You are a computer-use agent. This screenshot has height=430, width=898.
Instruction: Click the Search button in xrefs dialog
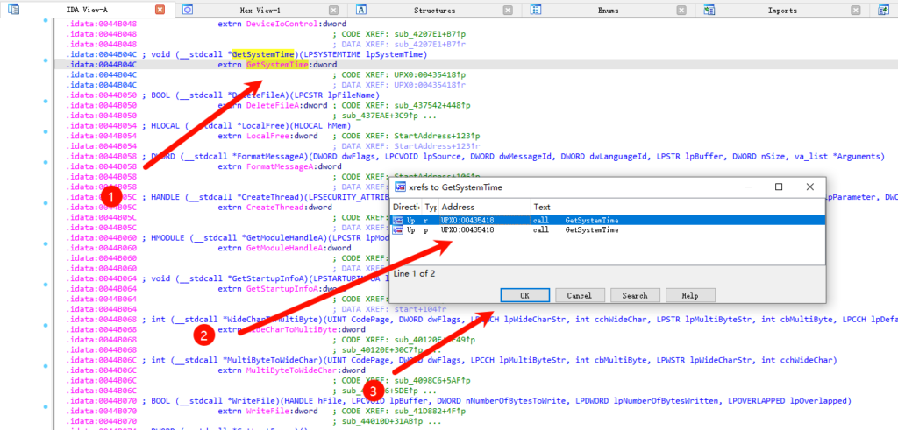(635, 296)
